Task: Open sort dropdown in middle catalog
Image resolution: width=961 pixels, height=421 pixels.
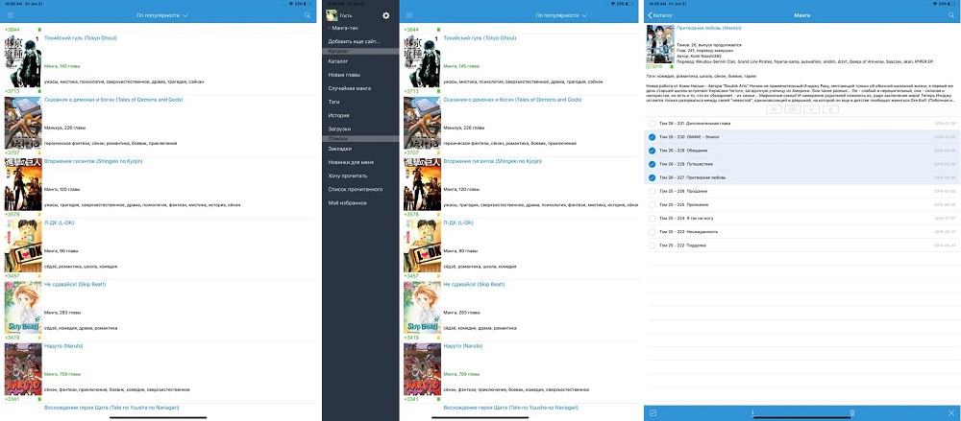Action: coord(561,15)
